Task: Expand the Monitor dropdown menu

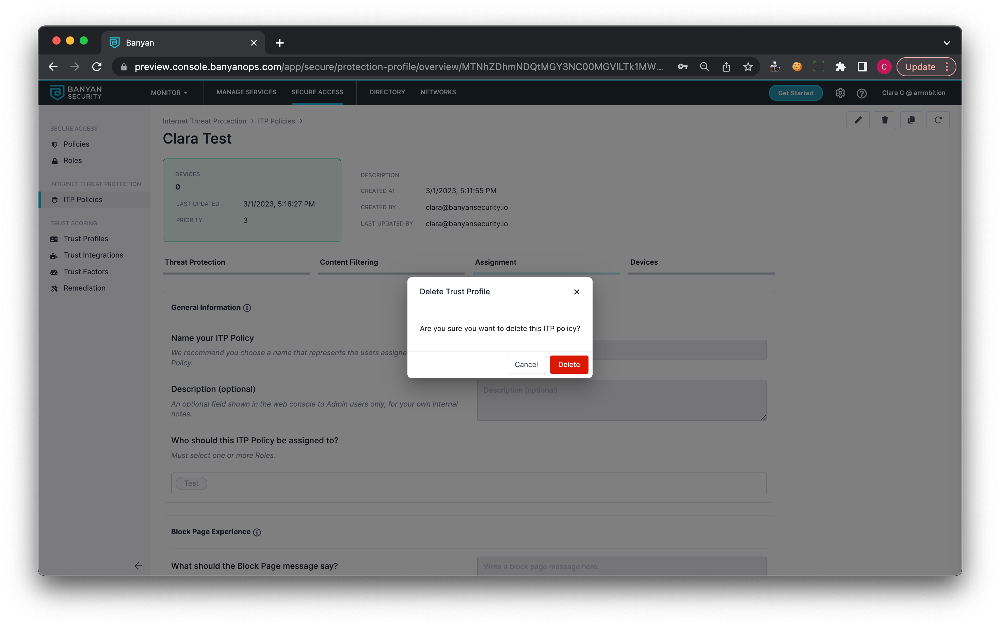Action: [x=169, y=93]
